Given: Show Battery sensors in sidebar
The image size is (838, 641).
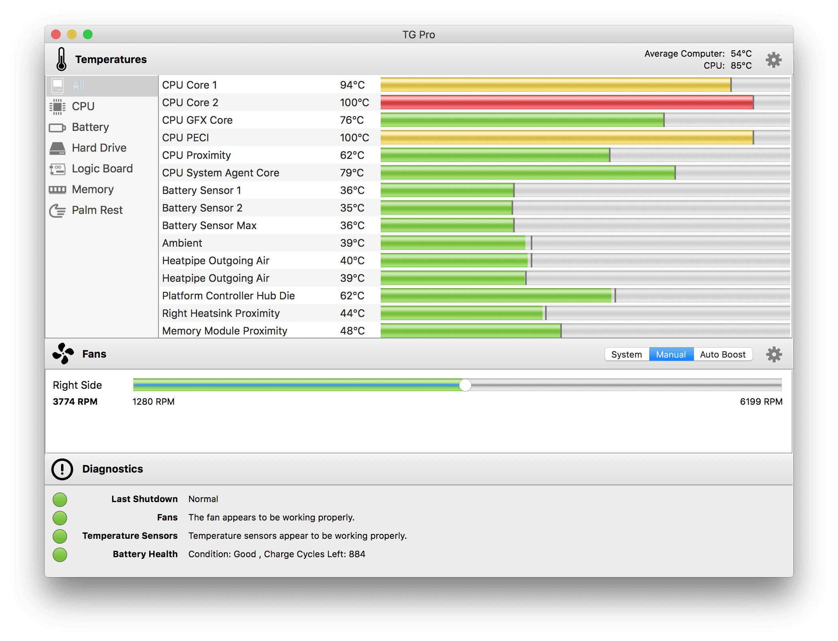Looking at the screenshot, I should (x=102, y=127).
